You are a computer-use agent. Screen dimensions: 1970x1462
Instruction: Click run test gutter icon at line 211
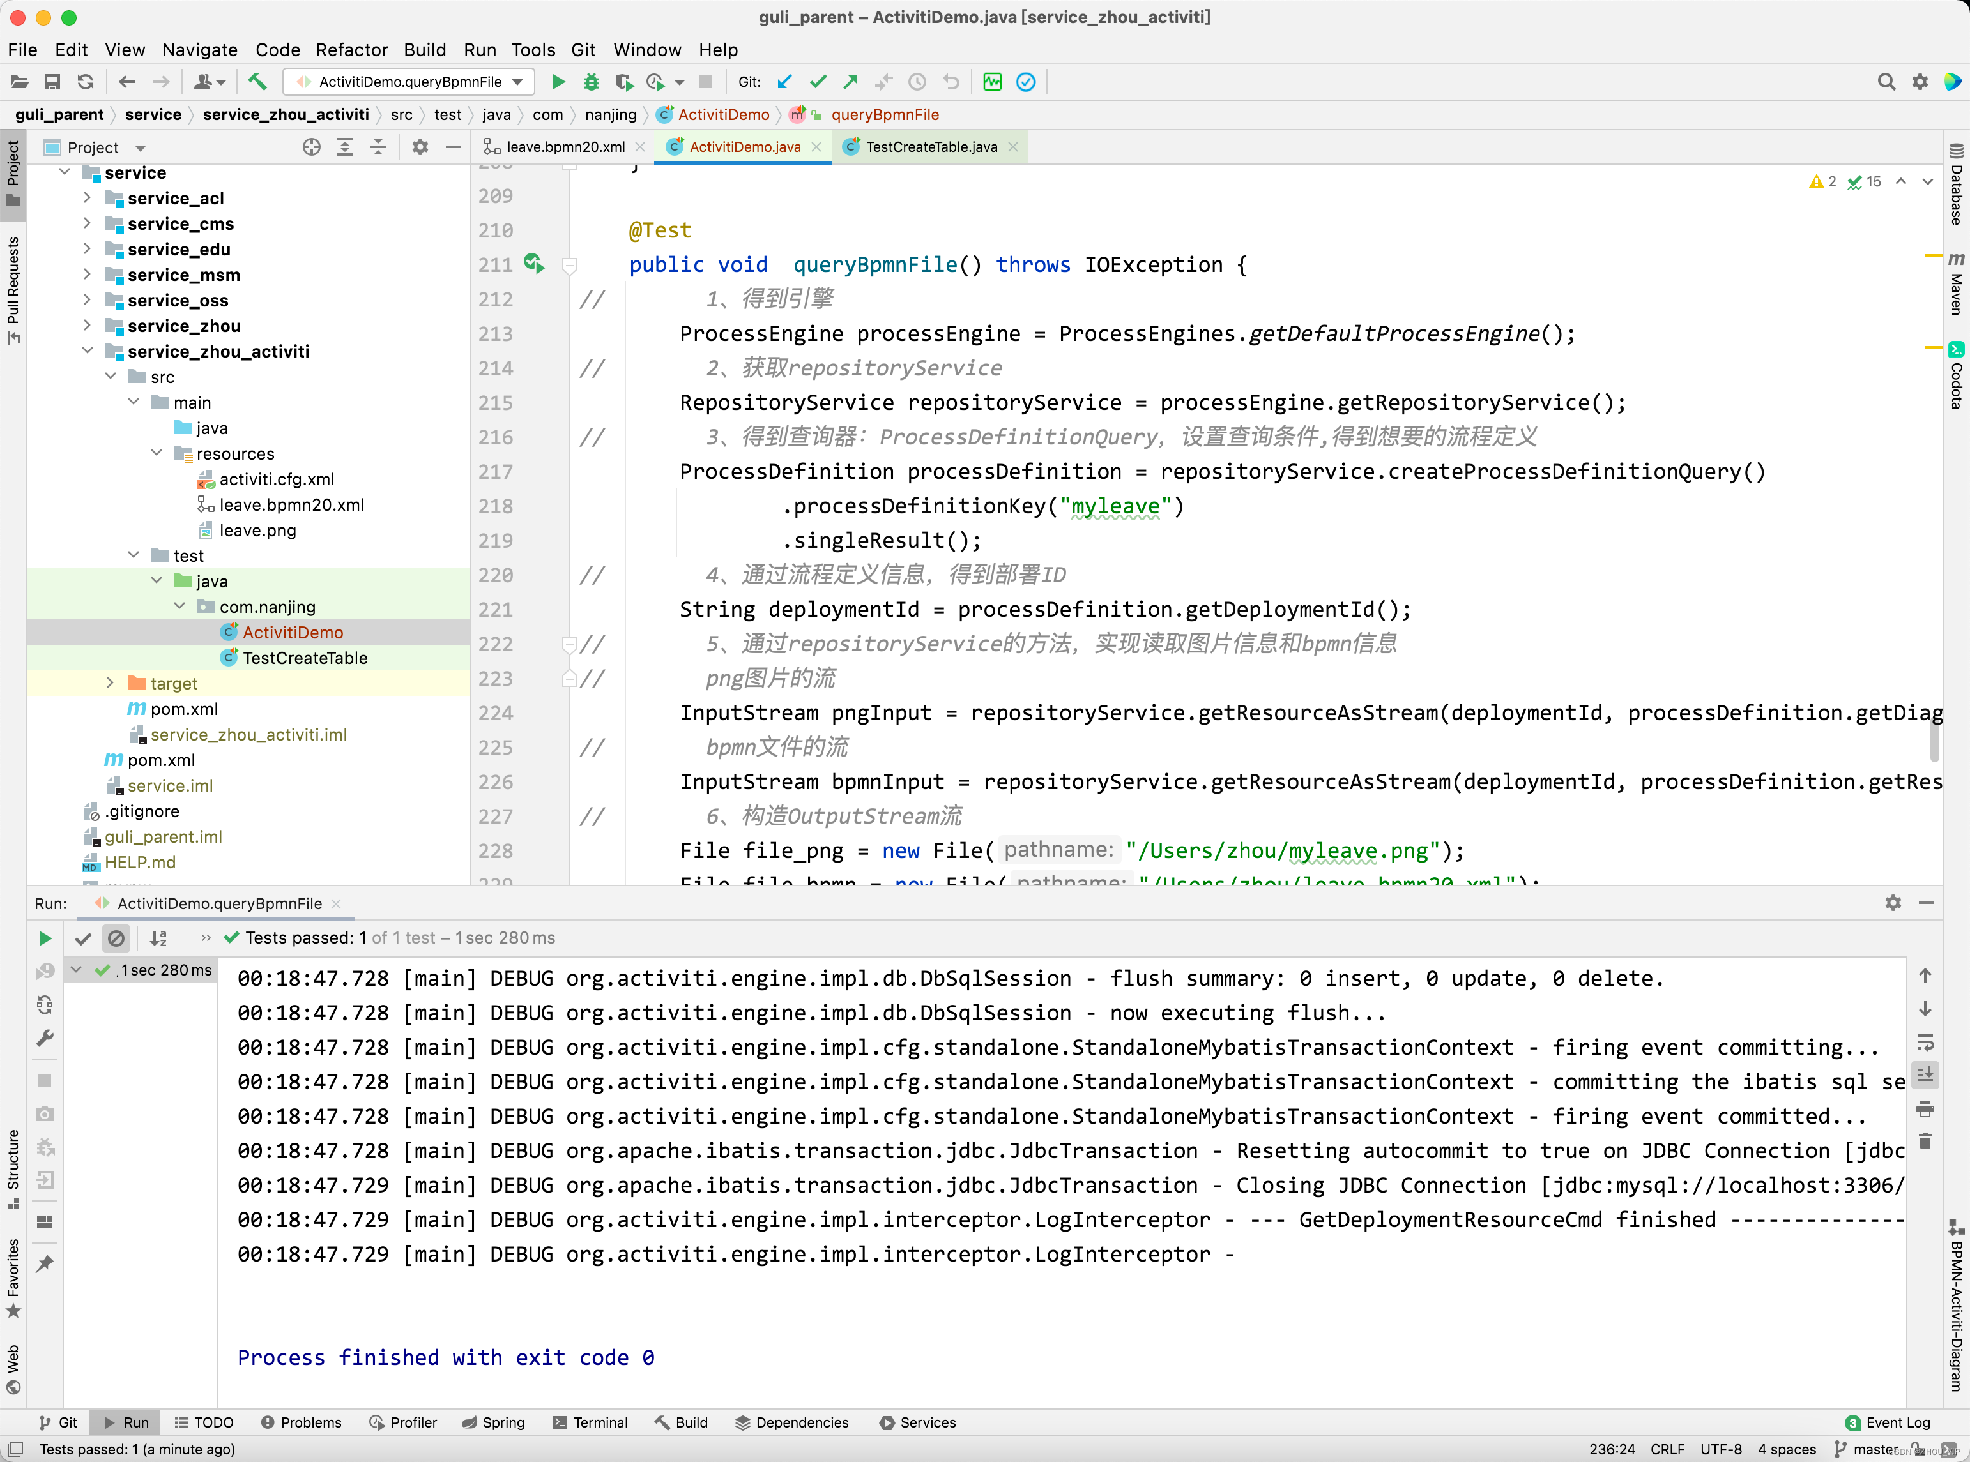click(534, 263)
